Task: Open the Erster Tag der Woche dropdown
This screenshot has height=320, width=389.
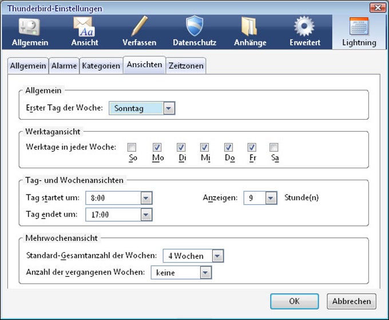Action: coord(142,108)
